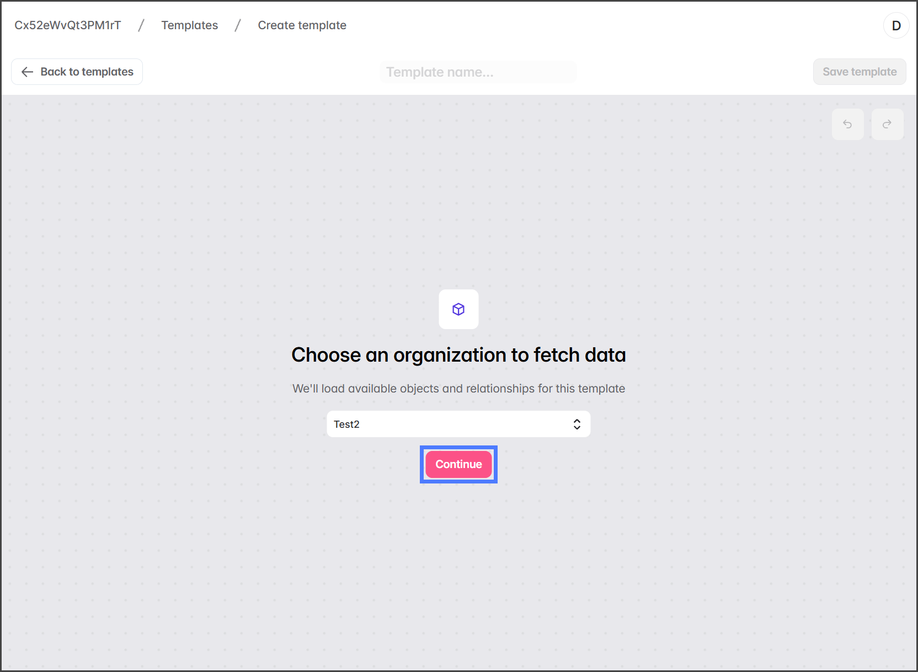This screenshot has width=918, height=672.
Task: Click the slash separator before Create template
Action: pyautogui.click(x=238, y=25)
